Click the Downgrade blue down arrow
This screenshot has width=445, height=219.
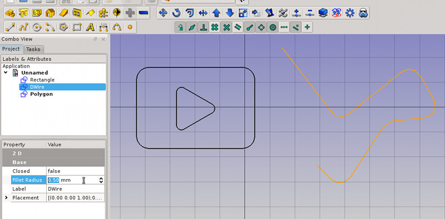pos(230,13)
